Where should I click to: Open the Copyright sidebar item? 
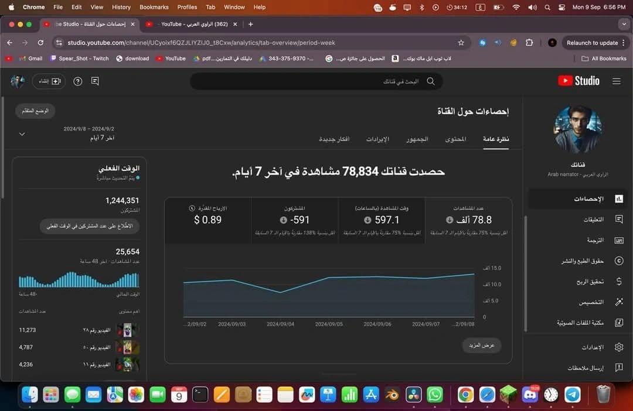click(x=618, y=261)
